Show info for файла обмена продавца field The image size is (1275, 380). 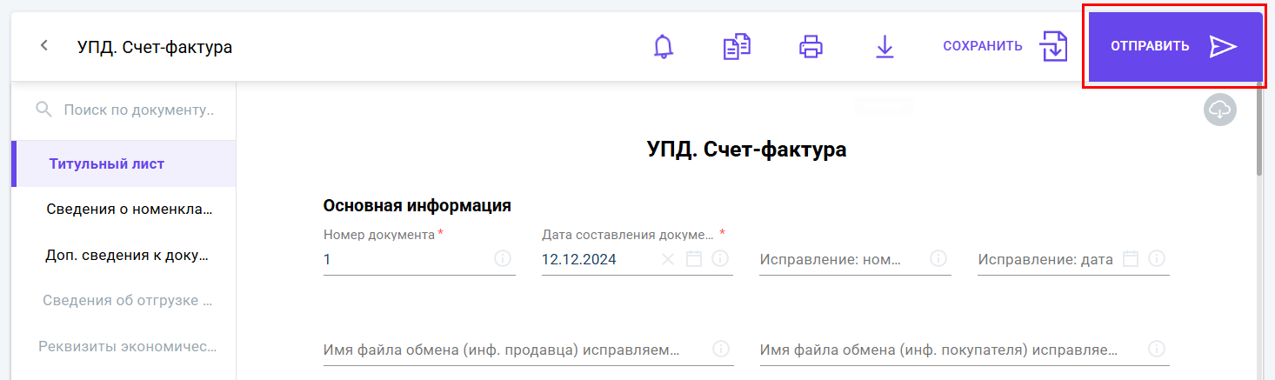[x=720, y=349]
